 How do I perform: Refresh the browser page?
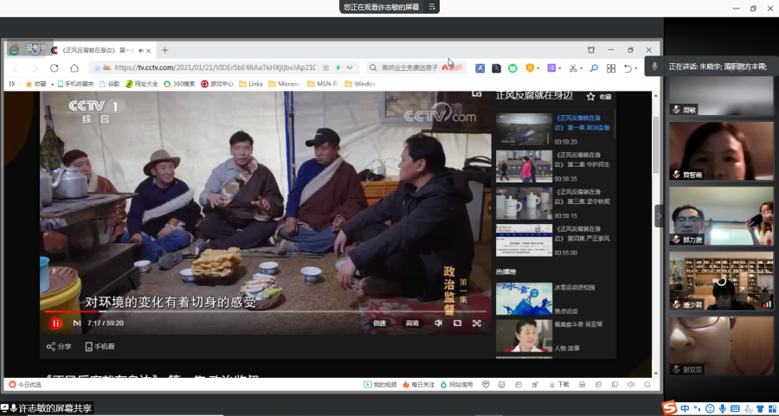(54, 67)
